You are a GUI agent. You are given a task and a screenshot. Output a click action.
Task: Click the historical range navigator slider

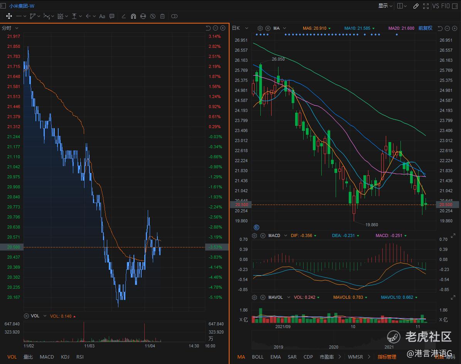click(343, 340)
